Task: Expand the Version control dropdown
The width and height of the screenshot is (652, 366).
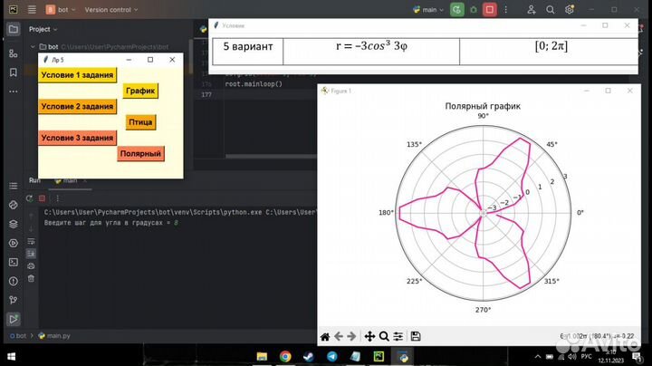Action: click(x=112, y=9)
